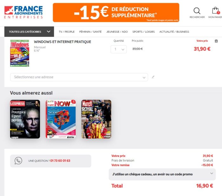
Task: Click the pencil edit address icon
Action: [x=153, y=77]
